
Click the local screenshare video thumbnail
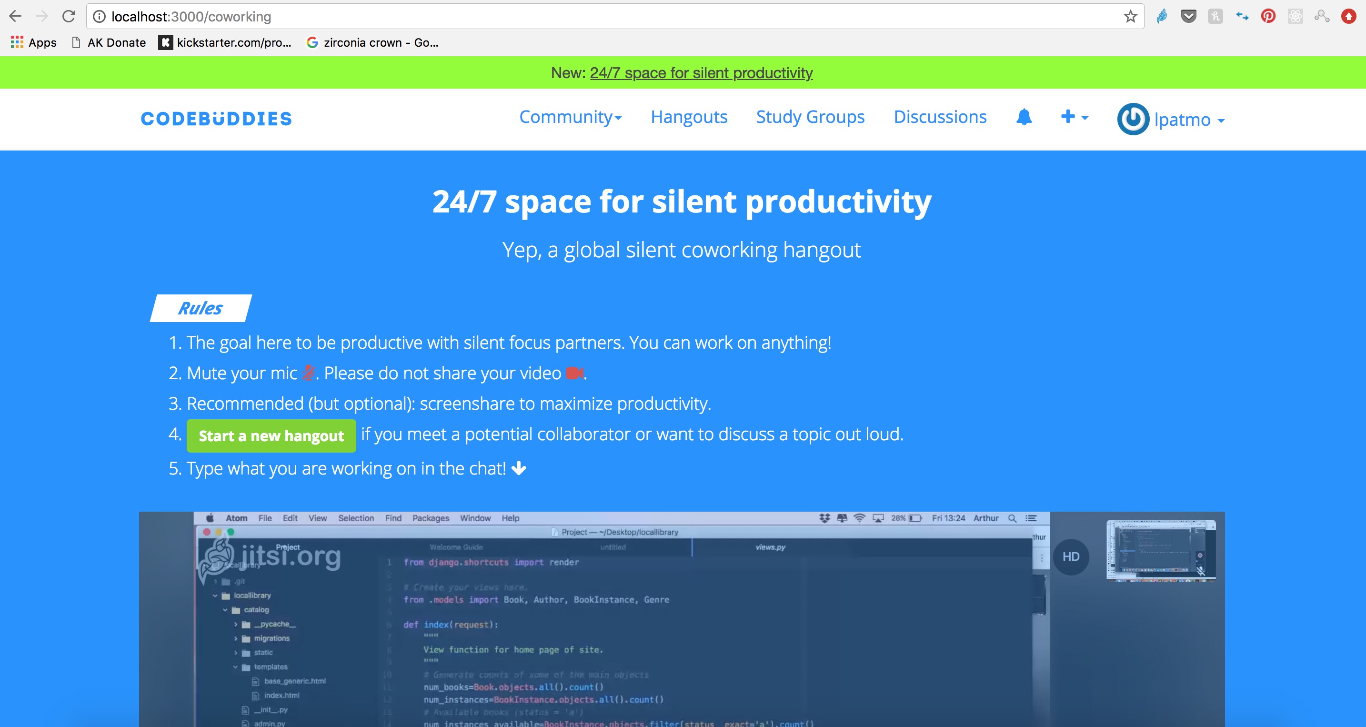tap(1160, 550)
